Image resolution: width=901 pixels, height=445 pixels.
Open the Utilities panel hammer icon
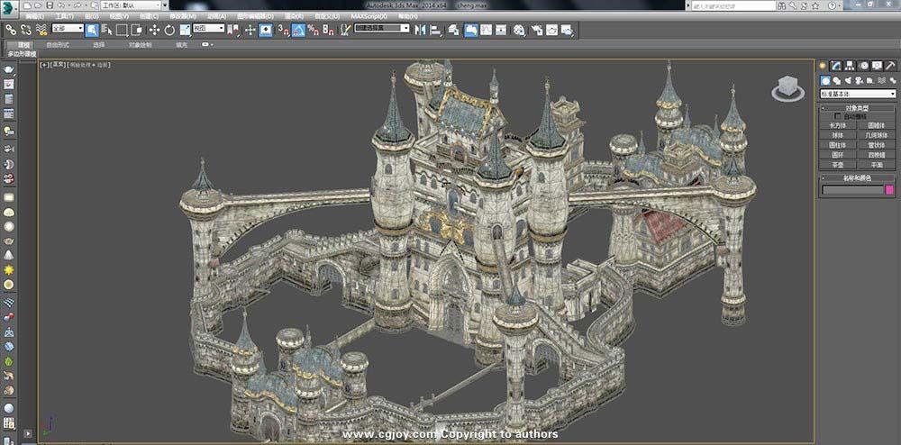[890, 66]
